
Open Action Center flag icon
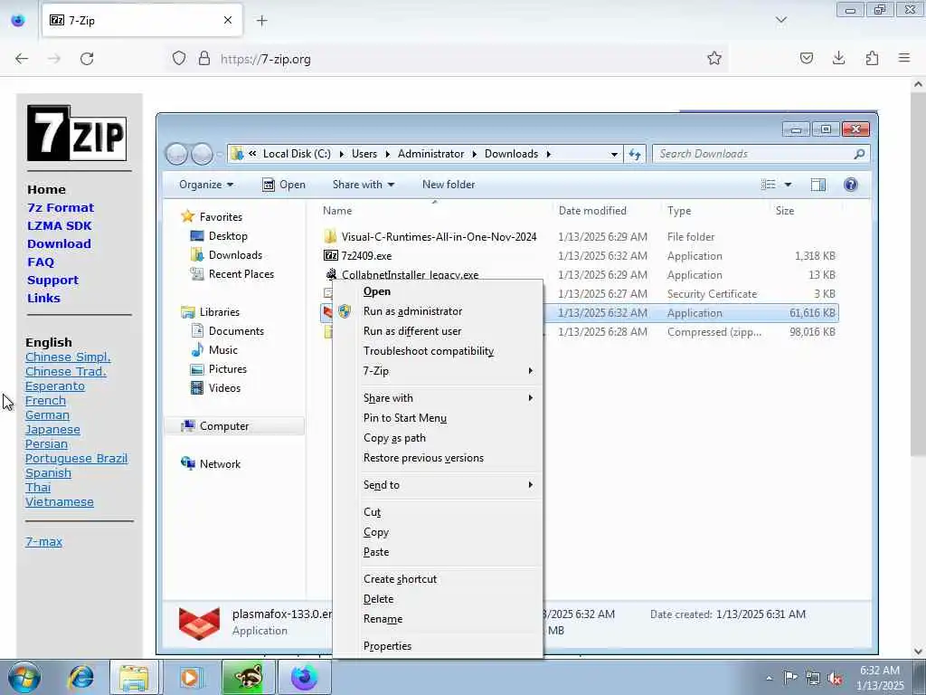pyautogui.click(x=790, y=678)
